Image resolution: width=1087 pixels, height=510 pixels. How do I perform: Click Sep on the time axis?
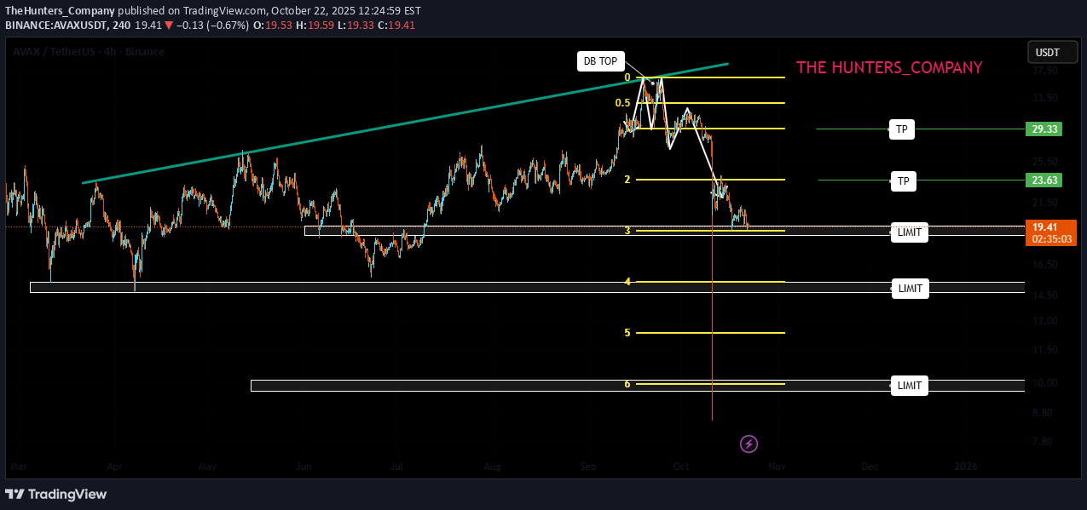coord(588,467)
